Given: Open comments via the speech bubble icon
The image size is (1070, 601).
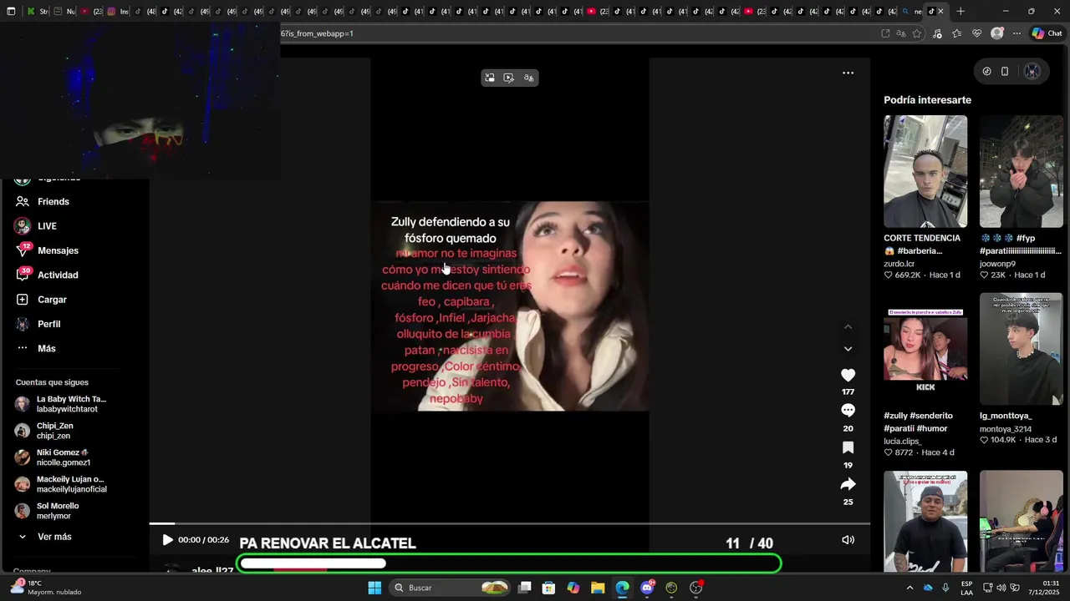Looking at the screenshot, I should [x=848, y=411].
